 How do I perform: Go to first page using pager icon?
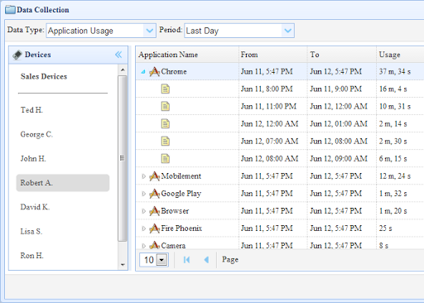coord(186,260)
